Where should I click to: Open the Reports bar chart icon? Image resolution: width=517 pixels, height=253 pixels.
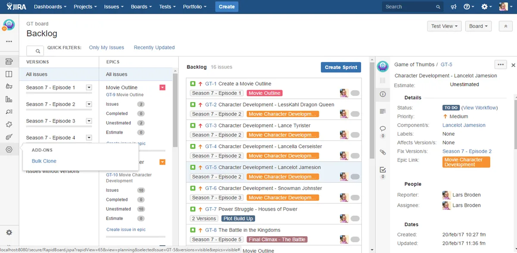(x=9, y=99)
